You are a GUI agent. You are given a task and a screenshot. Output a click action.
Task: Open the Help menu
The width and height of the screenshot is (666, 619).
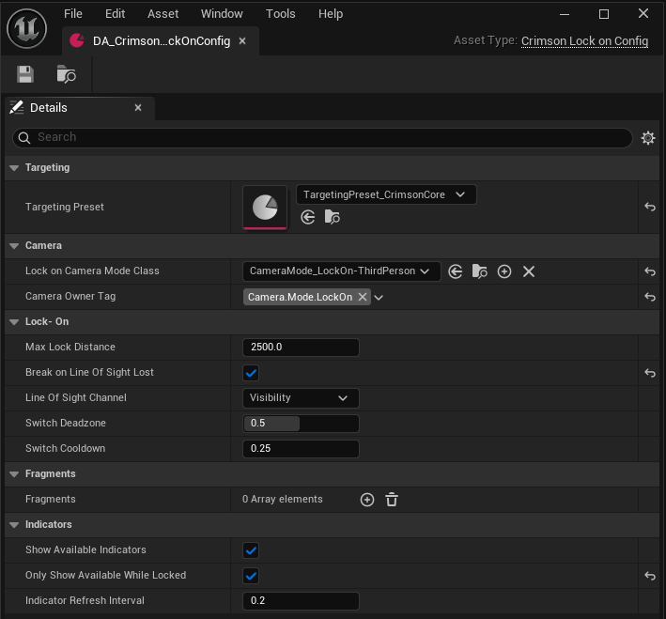(331, 14)
